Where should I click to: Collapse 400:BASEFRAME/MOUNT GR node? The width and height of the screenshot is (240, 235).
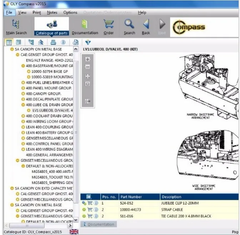click(23, 66)
